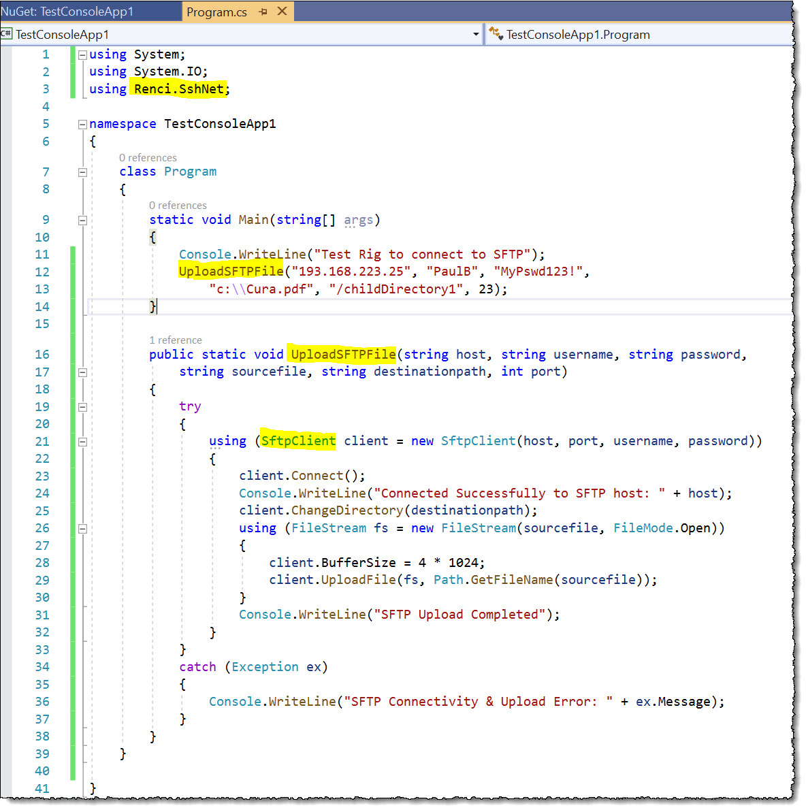Click the '1 reference' CodeLens link
Image resolution: width=808 pixels, height=812 pixels.
click(x=176, y=340)
